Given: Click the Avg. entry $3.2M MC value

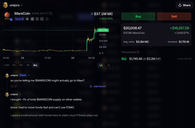Looking at the screenshot, I should tap(142, 42).
